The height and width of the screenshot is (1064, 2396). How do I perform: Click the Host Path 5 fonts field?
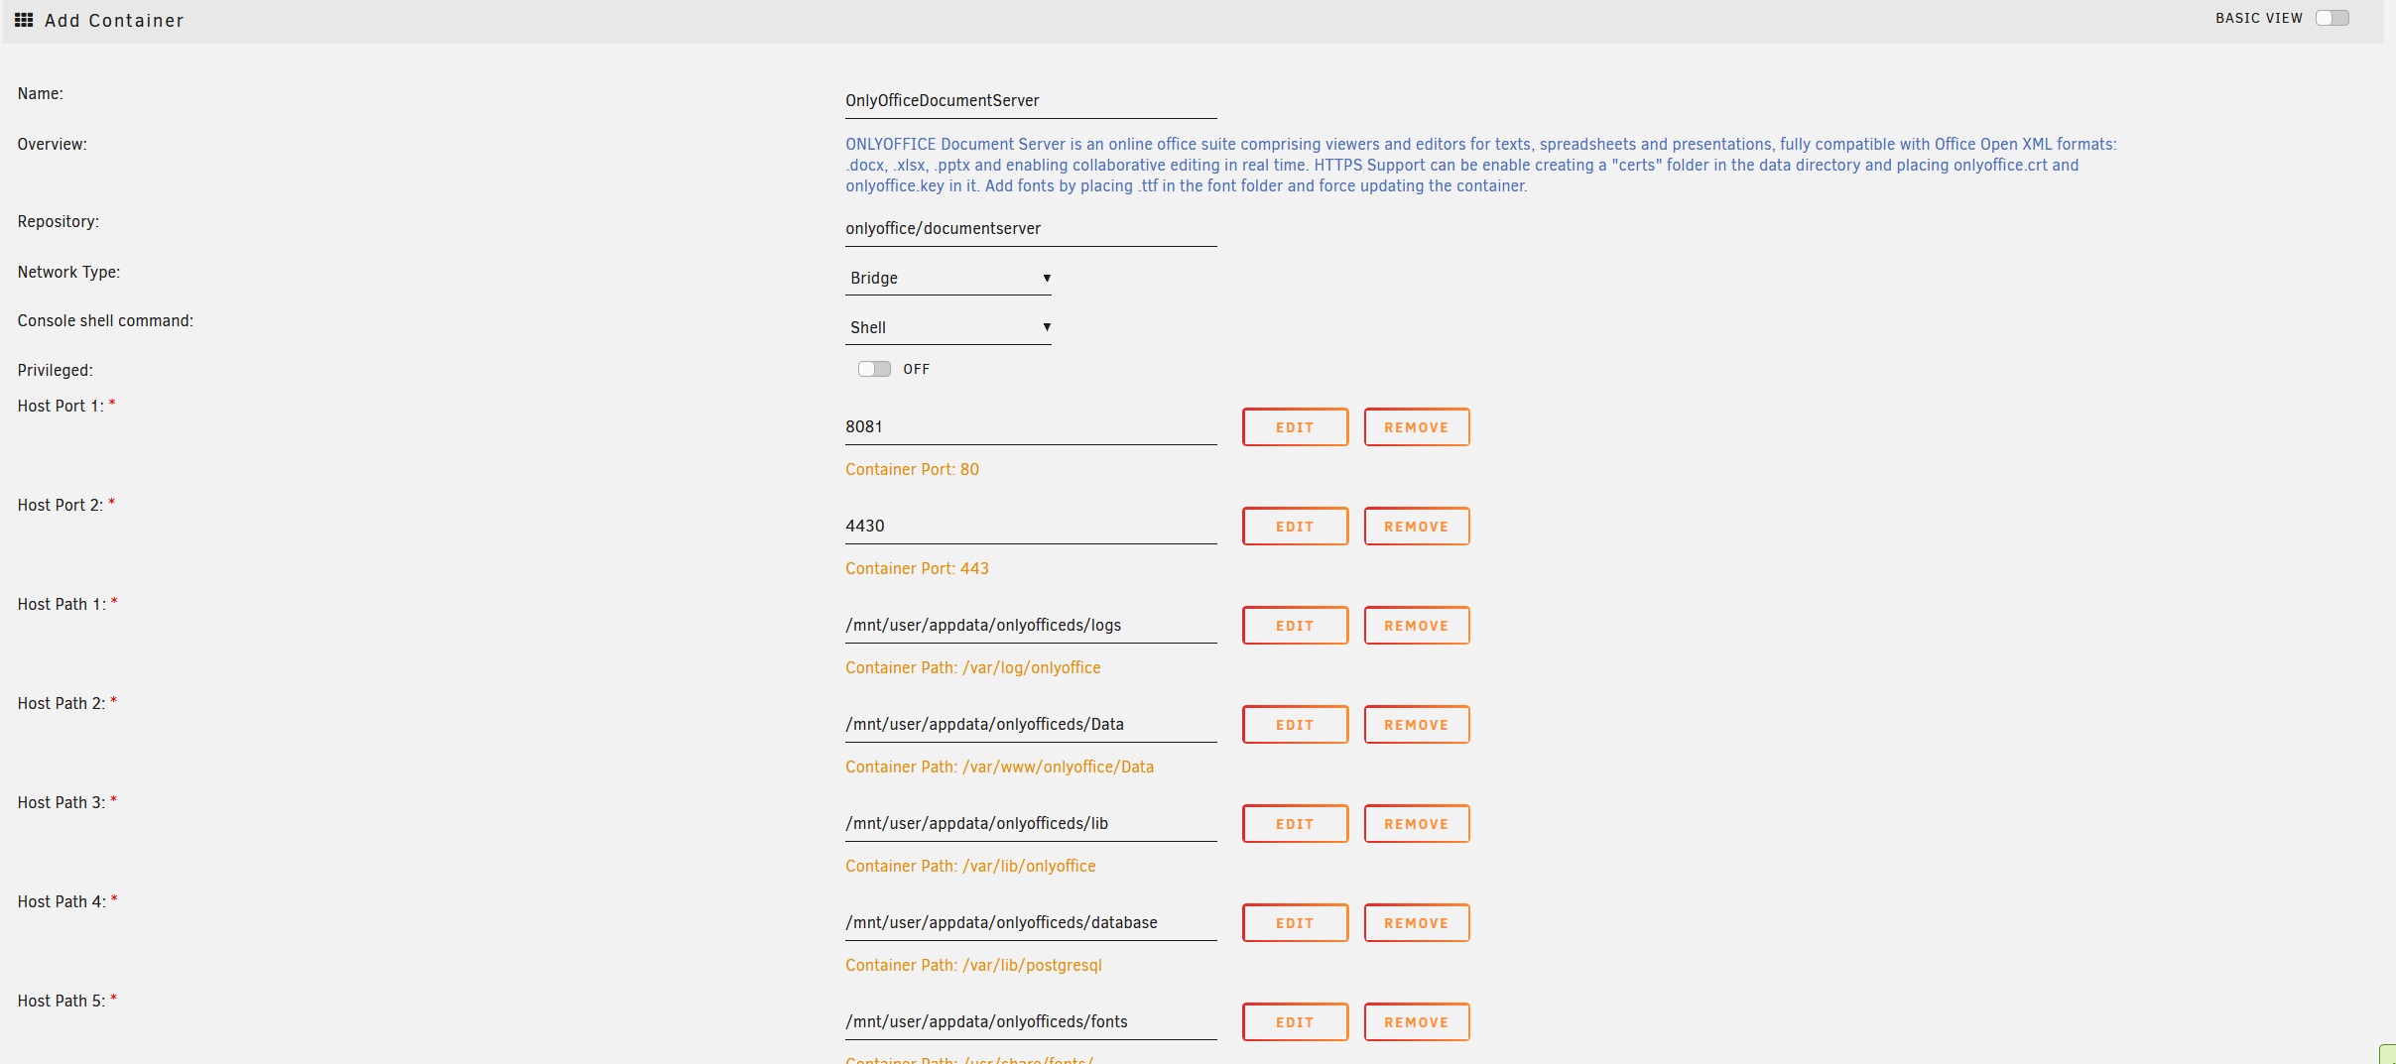tap(1031, 1021)
